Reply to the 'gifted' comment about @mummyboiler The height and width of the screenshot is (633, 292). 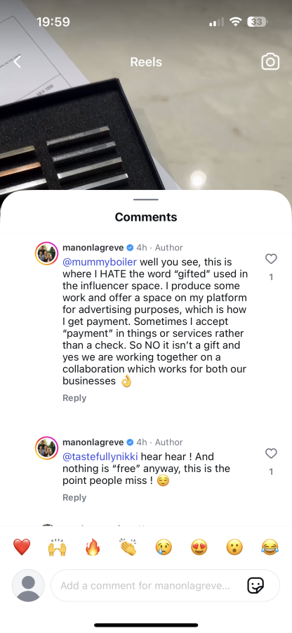pyautogui.click(x=74, y=397)
